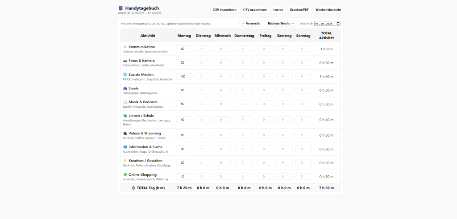The image size is (457, 219).
Task: Click the Kreatives / Gestalten lightbulb icon
Action: click(x=125, y=161)
